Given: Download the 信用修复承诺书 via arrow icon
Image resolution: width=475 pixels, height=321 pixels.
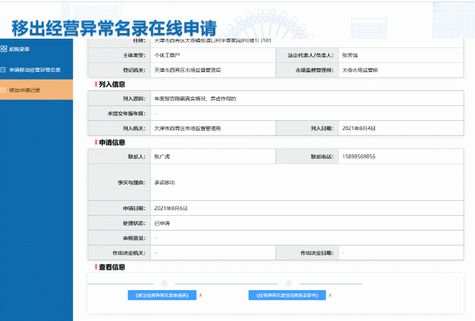Looking at the screenshot, I should click(330, 295).
